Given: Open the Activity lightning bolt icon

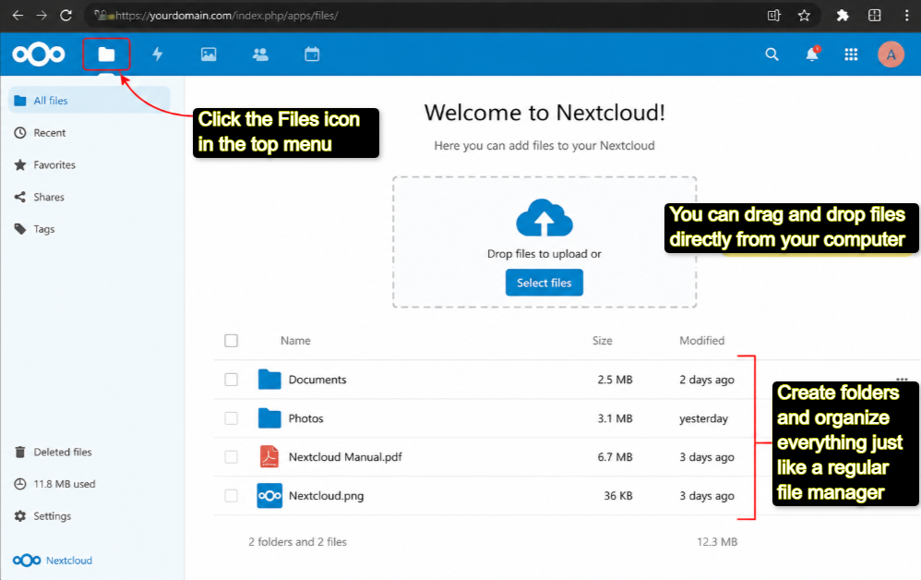Looking at the screenshot, I should pos(158,54).
